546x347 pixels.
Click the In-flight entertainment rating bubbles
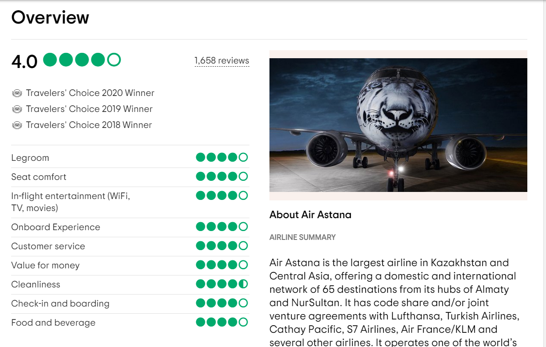(x=222, y=195)
